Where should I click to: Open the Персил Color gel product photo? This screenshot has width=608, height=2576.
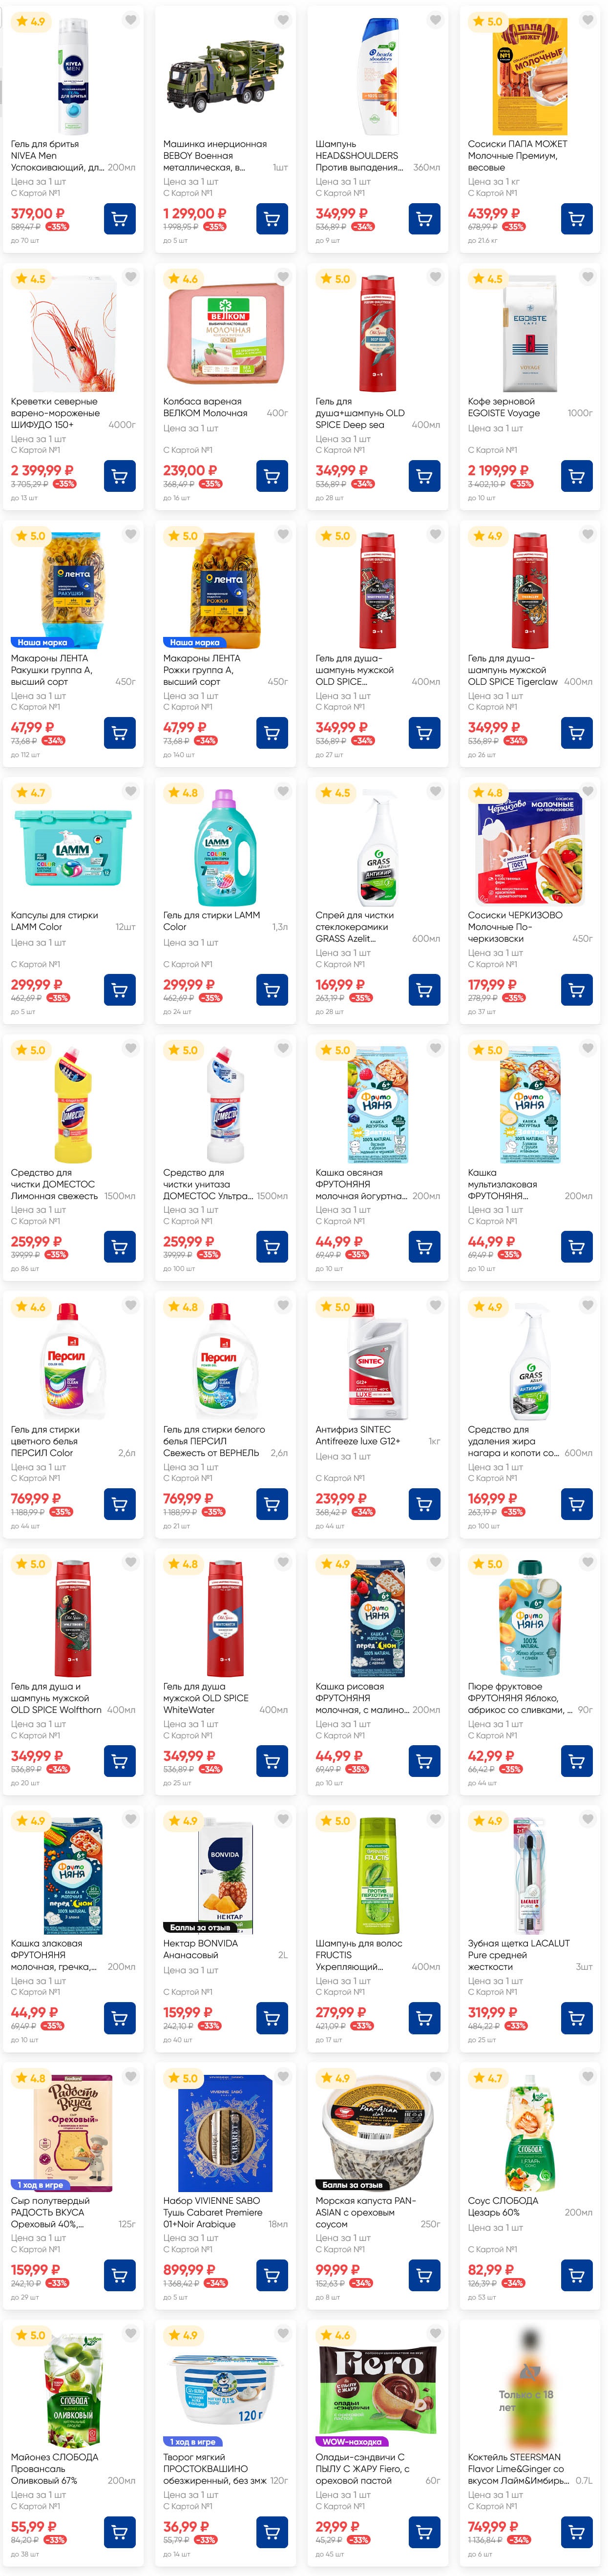click(x=72, y=1362)
